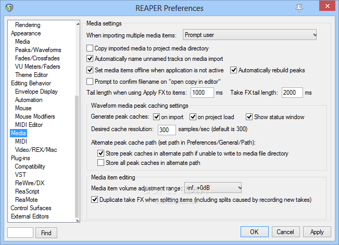Screen dimensions: 339x245
Task: Select Appearance category in tree
Action: point(26,33)
